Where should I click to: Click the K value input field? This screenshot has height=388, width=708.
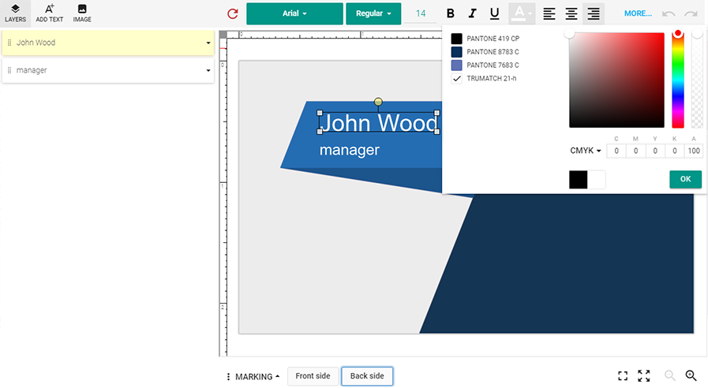pos(675,151)
